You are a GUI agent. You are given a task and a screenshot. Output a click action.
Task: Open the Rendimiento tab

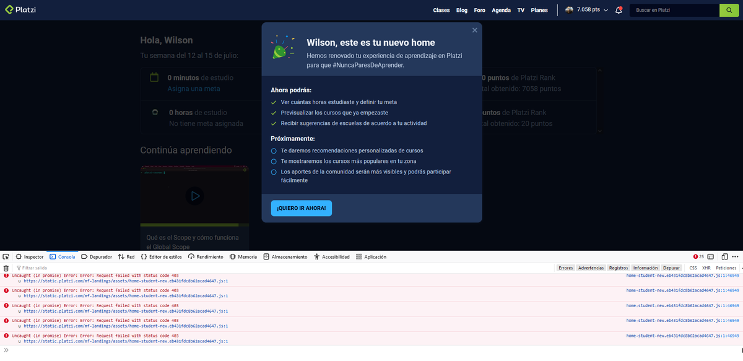coord(206,256)
